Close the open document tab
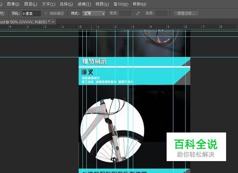Viewport: 238px width, 173px height. pyautogui.click(x=53, y=21)
